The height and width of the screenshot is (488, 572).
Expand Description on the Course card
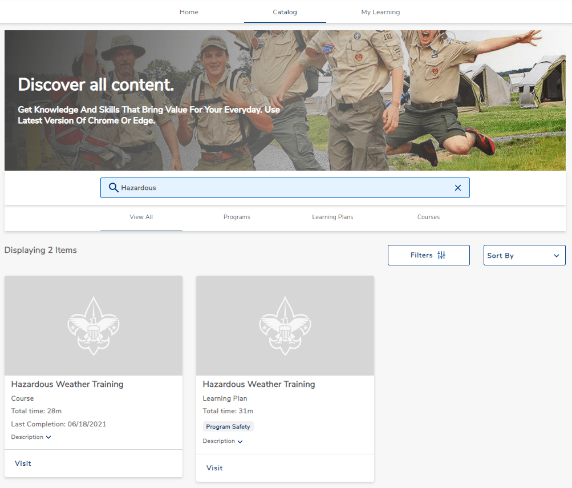click(31, 437)
